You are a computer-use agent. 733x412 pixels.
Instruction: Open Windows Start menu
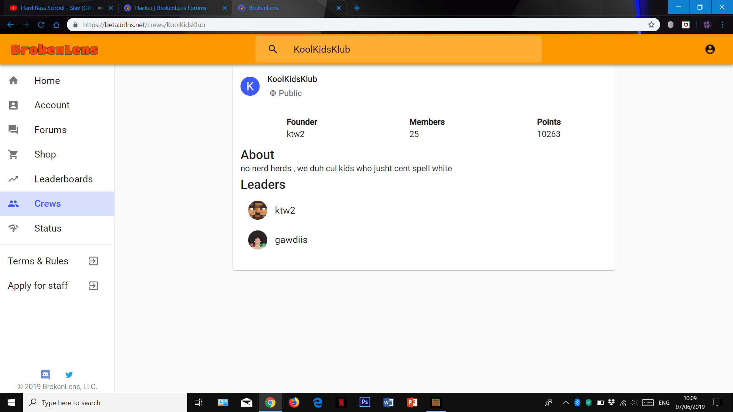[11, 402]
